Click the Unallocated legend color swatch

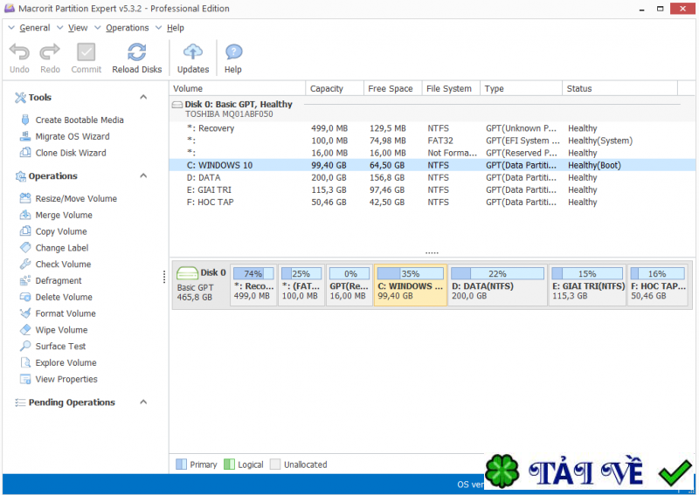coord(275,464)
